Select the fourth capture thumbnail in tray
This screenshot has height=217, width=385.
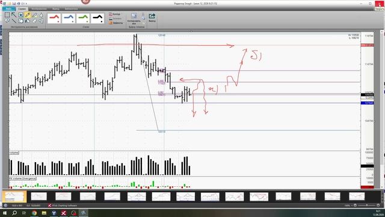(88, 197)
